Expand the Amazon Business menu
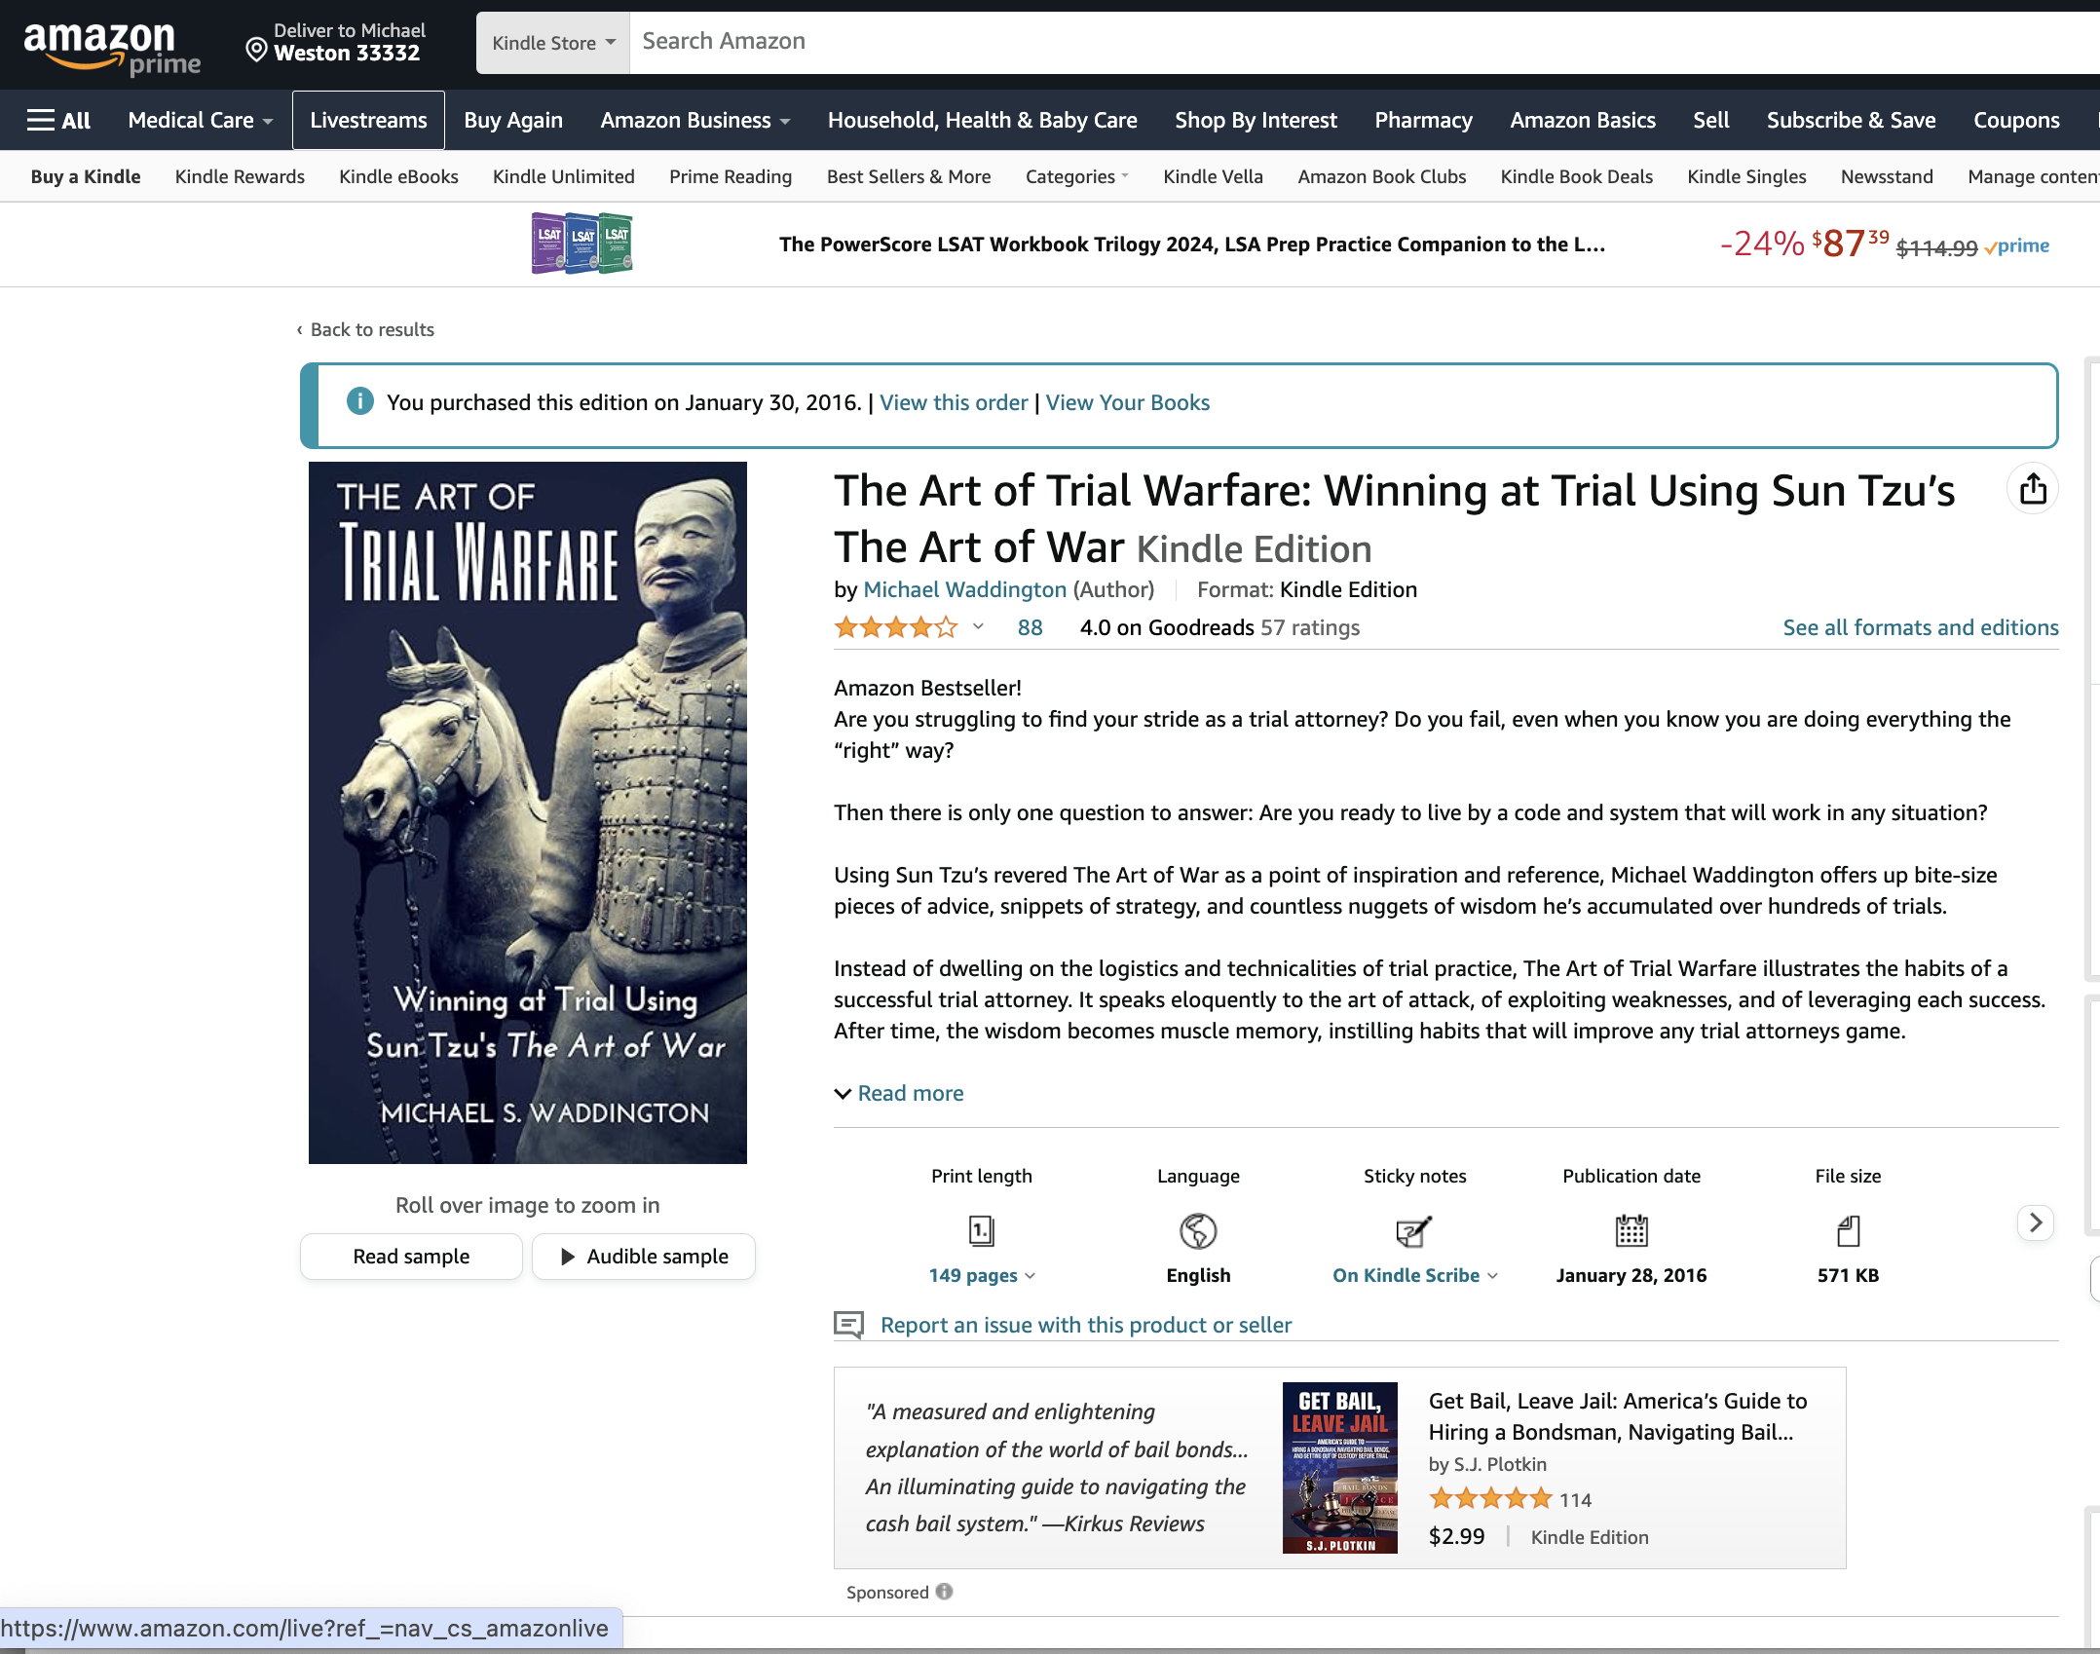 (x=695, y=120)
